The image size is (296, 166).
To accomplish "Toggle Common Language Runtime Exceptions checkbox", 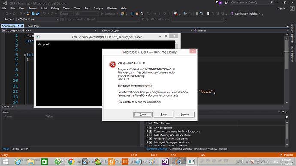I will [x=151, y=131].
